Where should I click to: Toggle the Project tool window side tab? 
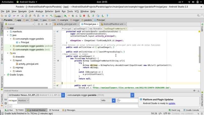pos(2,29)
